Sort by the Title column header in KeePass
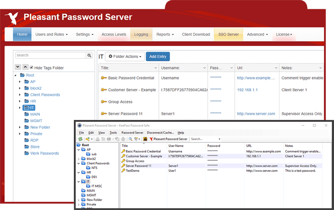 pos(143,146)
